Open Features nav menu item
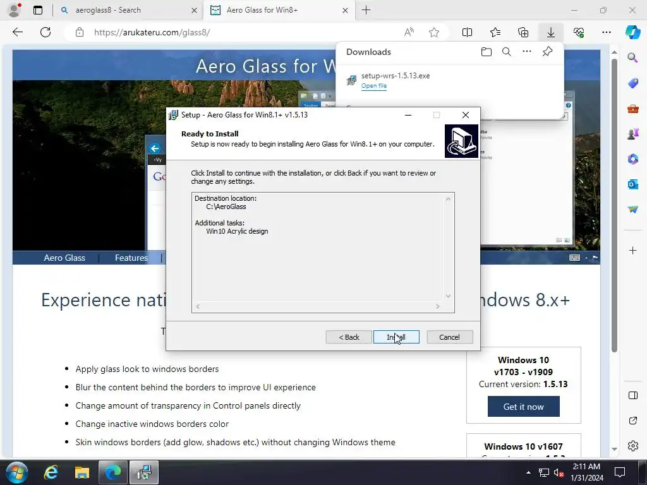Image resolution: width=647 pixels, height=485 pixels. (x=131, y=258)
